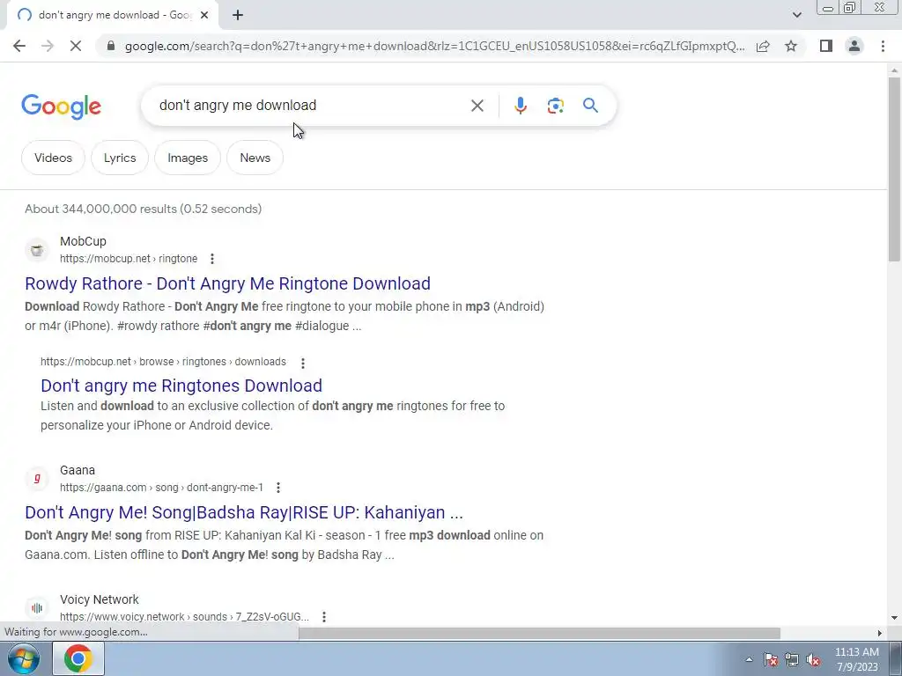Viewport: 902px width, 676px height.
Task: Click the muted volume tray icon
Action: [x=813, y=659]
